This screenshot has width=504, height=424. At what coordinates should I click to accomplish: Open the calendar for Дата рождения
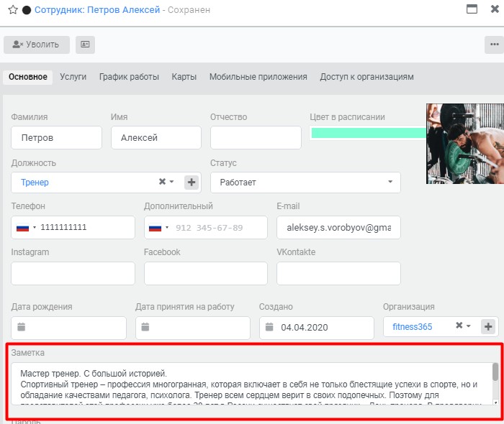point(21,327)
